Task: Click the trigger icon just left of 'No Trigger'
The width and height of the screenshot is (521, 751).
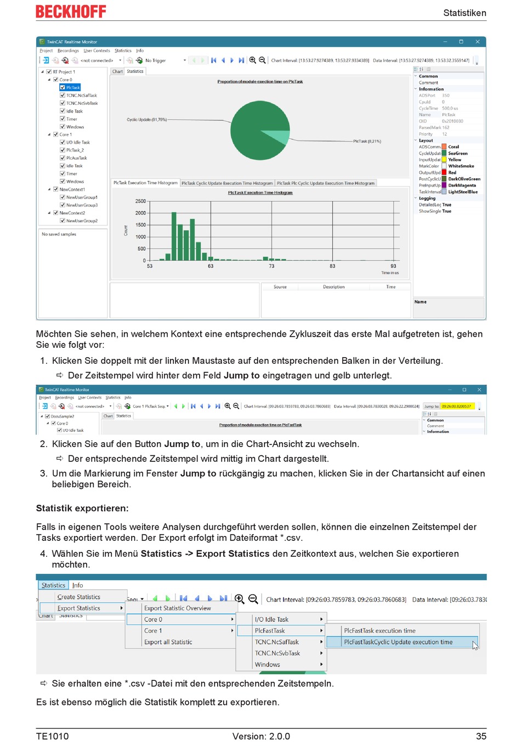Action: [x=139, y=60]
